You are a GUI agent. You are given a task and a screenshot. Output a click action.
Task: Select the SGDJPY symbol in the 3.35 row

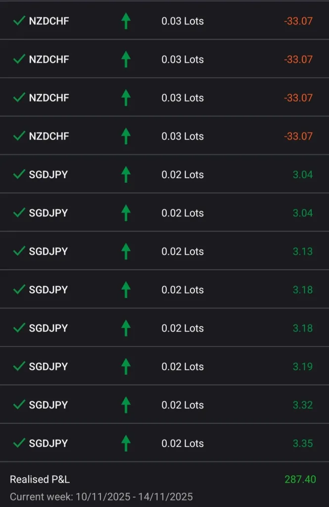click(x=48, y=443)
